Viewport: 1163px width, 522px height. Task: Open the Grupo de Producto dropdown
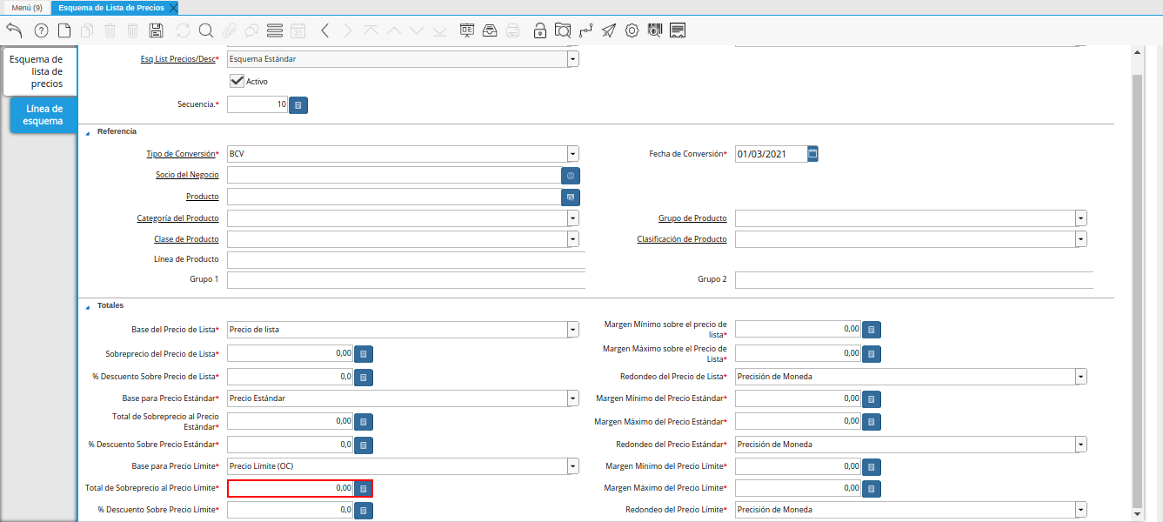point(1081,218)
